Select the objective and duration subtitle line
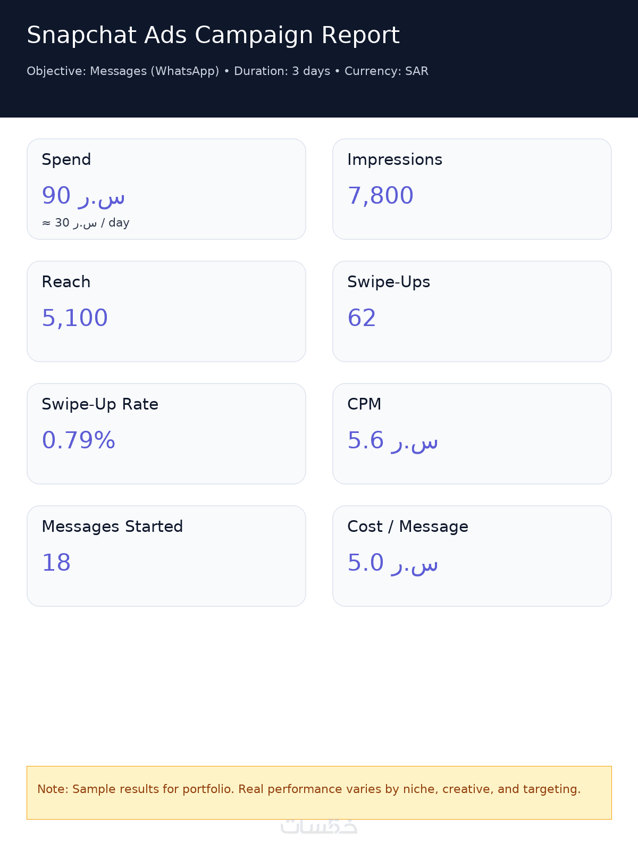 (228, 71)
